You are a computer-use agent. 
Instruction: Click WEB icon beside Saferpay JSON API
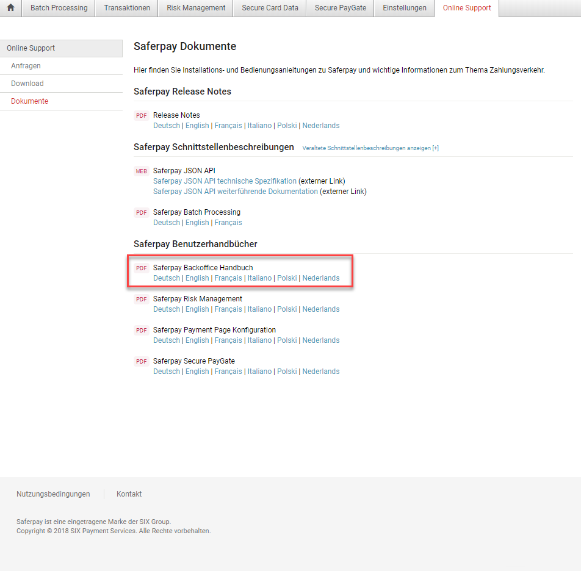click(x=142, y=171)
